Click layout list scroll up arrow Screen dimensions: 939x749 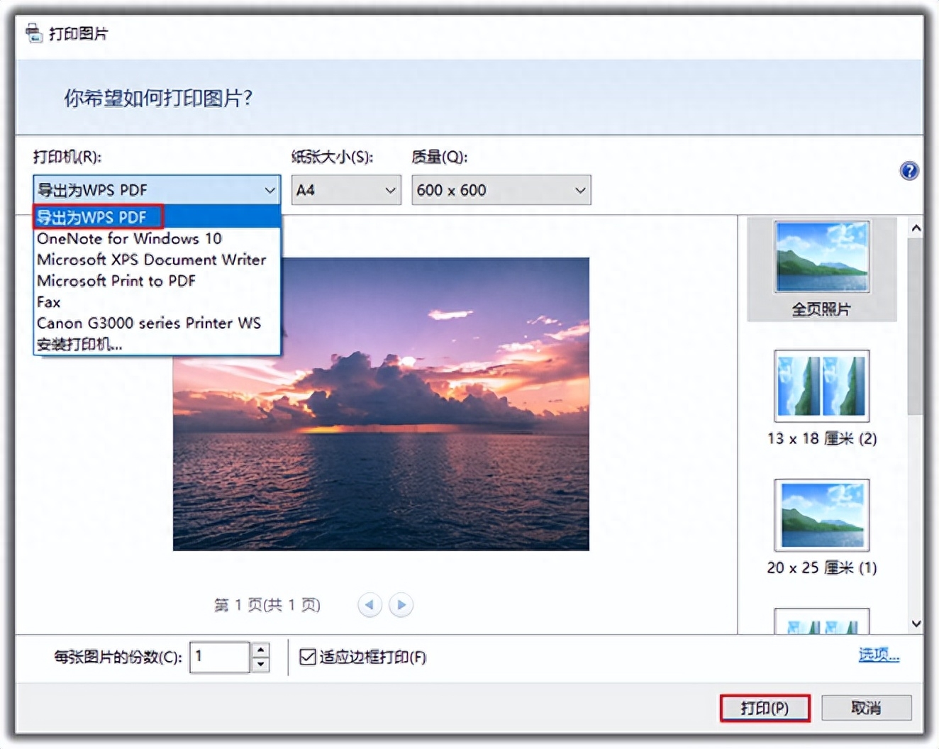pyautogui.click(x=916, y=228)
